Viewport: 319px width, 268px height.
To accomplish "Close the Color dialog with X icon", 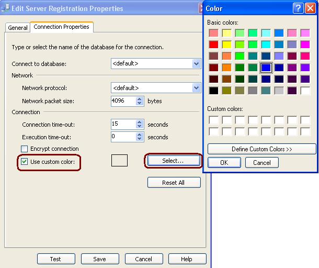I will click(310, 8).
